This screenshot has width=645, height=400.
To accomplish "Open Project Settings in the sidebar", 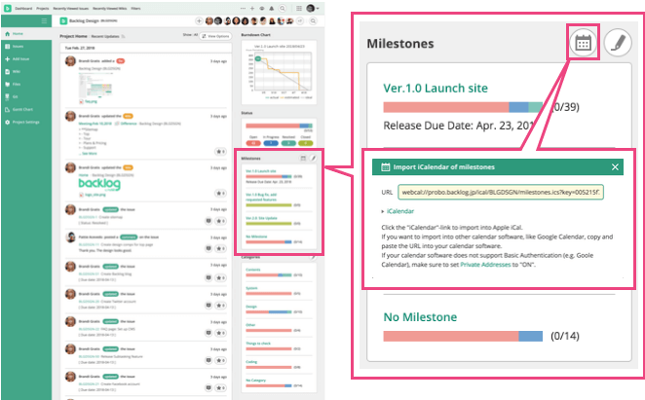I will [26, 122].
